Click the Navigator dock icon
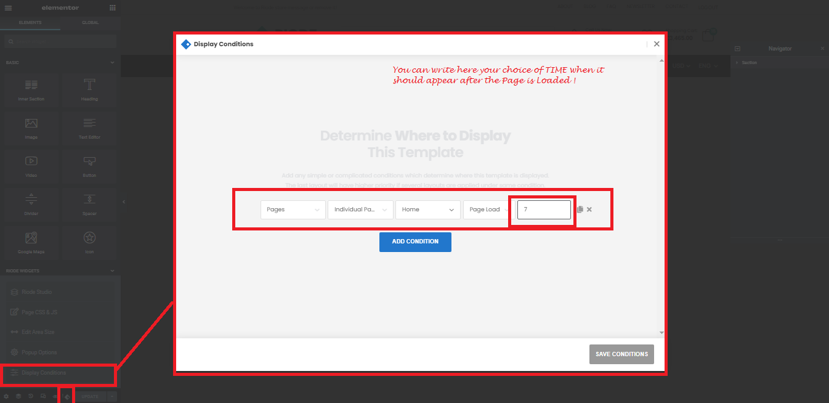 738,49
